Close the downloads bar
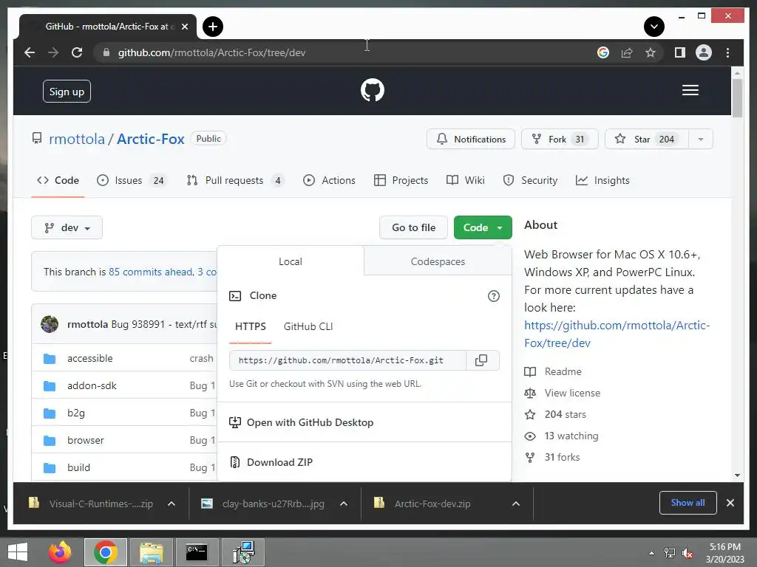 [730, 503]
